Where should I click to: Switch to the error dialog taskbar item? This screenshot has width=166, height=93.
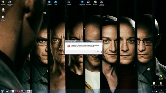[x=29, y=91]
